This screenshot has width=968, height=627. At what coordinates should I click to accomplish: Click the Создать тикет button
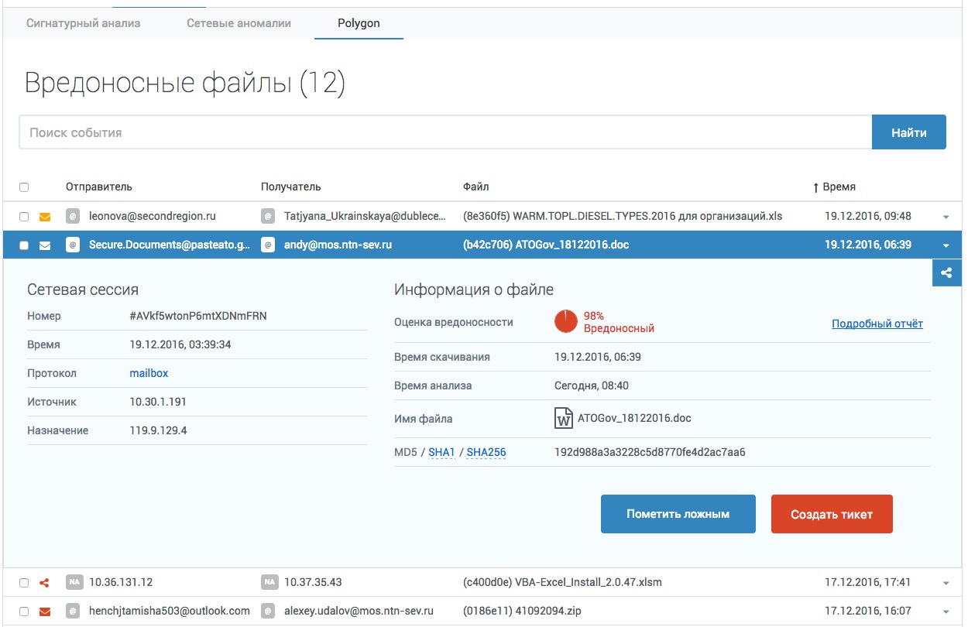[832, 514]
